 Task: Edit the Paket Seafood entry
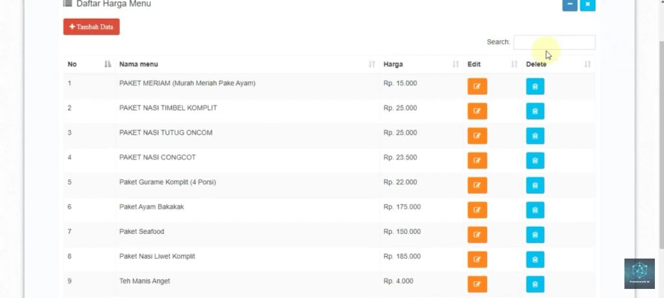coord(477,235)
